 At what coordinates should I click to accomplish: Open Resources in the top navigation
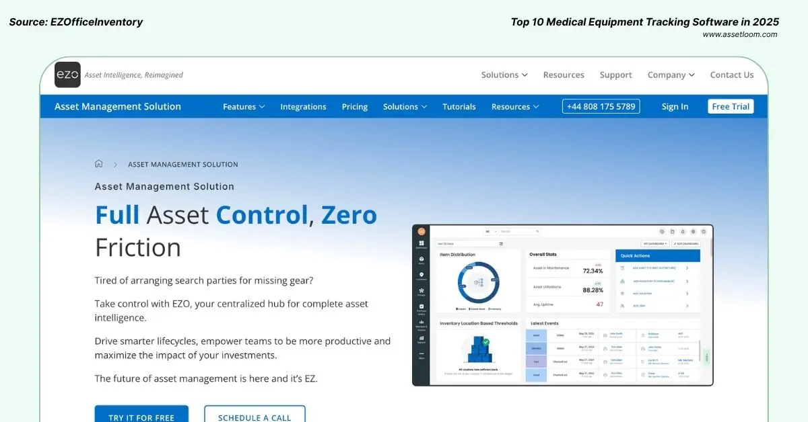[x=564, y=75]
